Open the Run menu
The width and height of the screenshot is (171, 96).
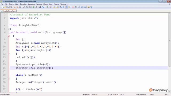(x=51, y=4)
